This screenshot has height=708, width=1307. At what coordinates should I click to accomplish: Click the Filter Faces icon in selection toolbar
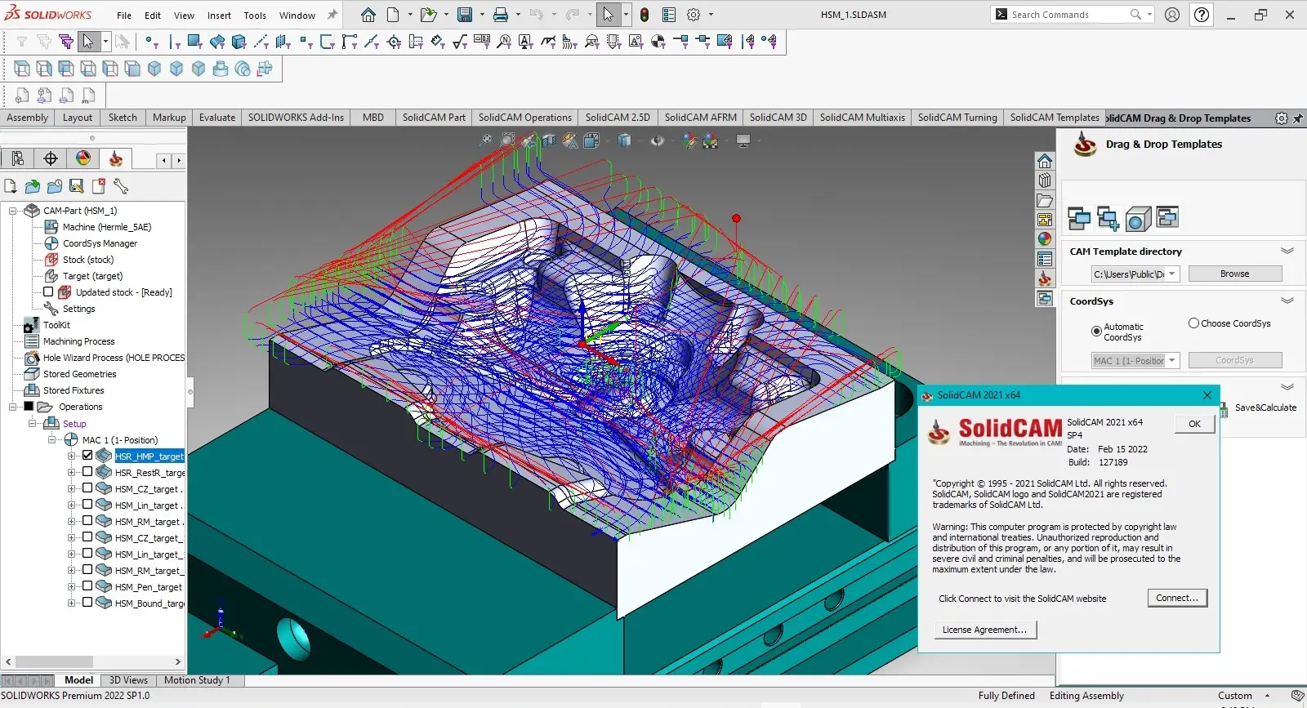pyautogui.click(x=194, y=41)
